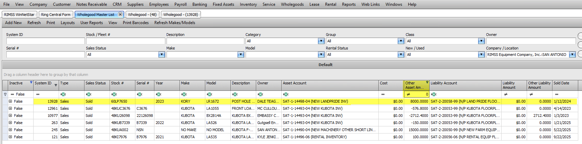Click Add New in the toolbar
Image resolution: width=582 pixels, height=144 pixels.
point(14,23)
